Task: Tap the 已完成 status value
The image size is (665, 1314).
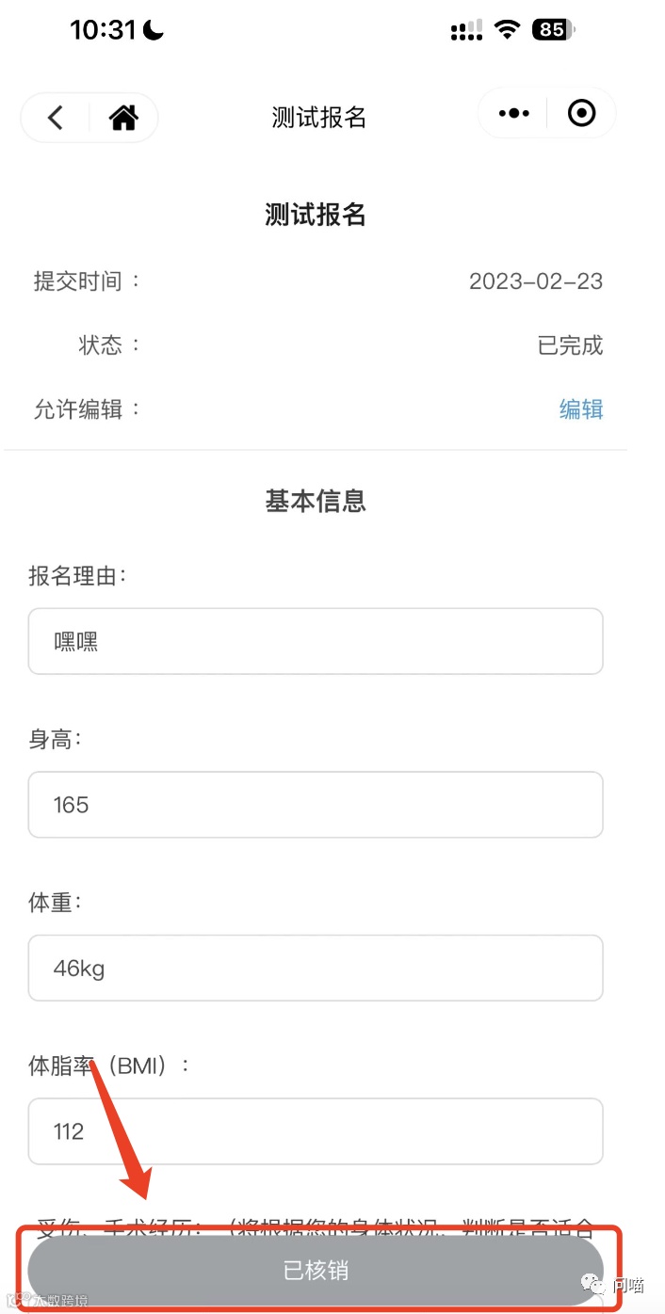Action: tap(570, 345)
